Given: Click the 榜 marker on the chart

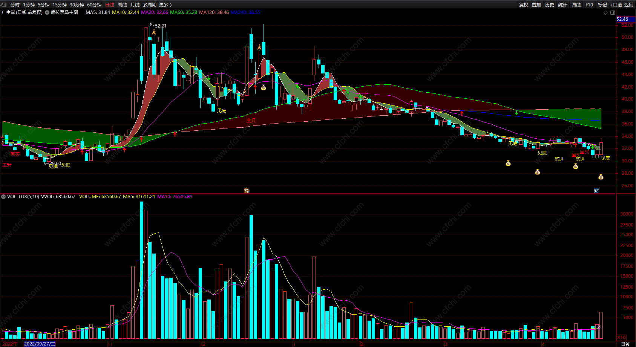Looking at the screenshot, I should click(x=247, y=191).
